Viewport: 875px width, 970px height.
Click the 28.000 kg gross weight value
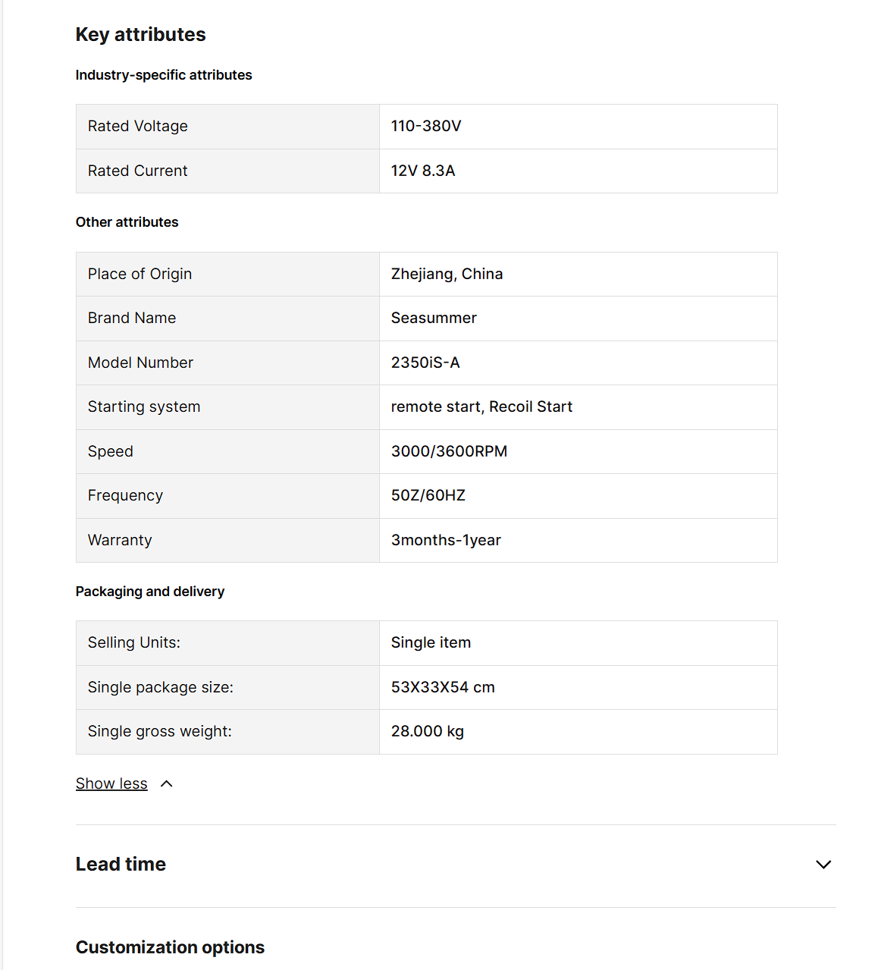pyautogui.click(x=428, y=731)
